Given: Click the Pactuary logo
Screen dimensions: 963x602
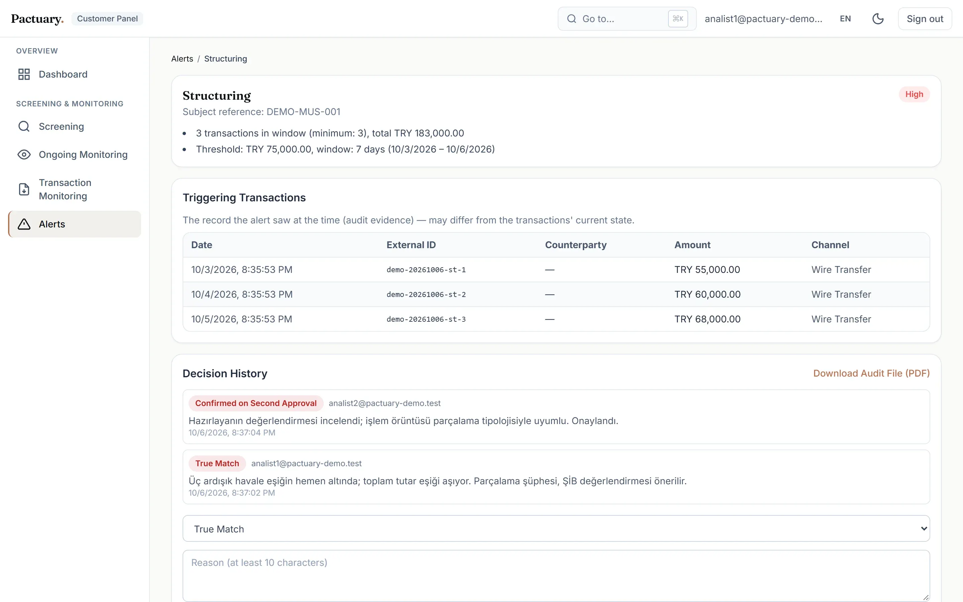Looking at the screenshot, I should (x=37, y=19).
